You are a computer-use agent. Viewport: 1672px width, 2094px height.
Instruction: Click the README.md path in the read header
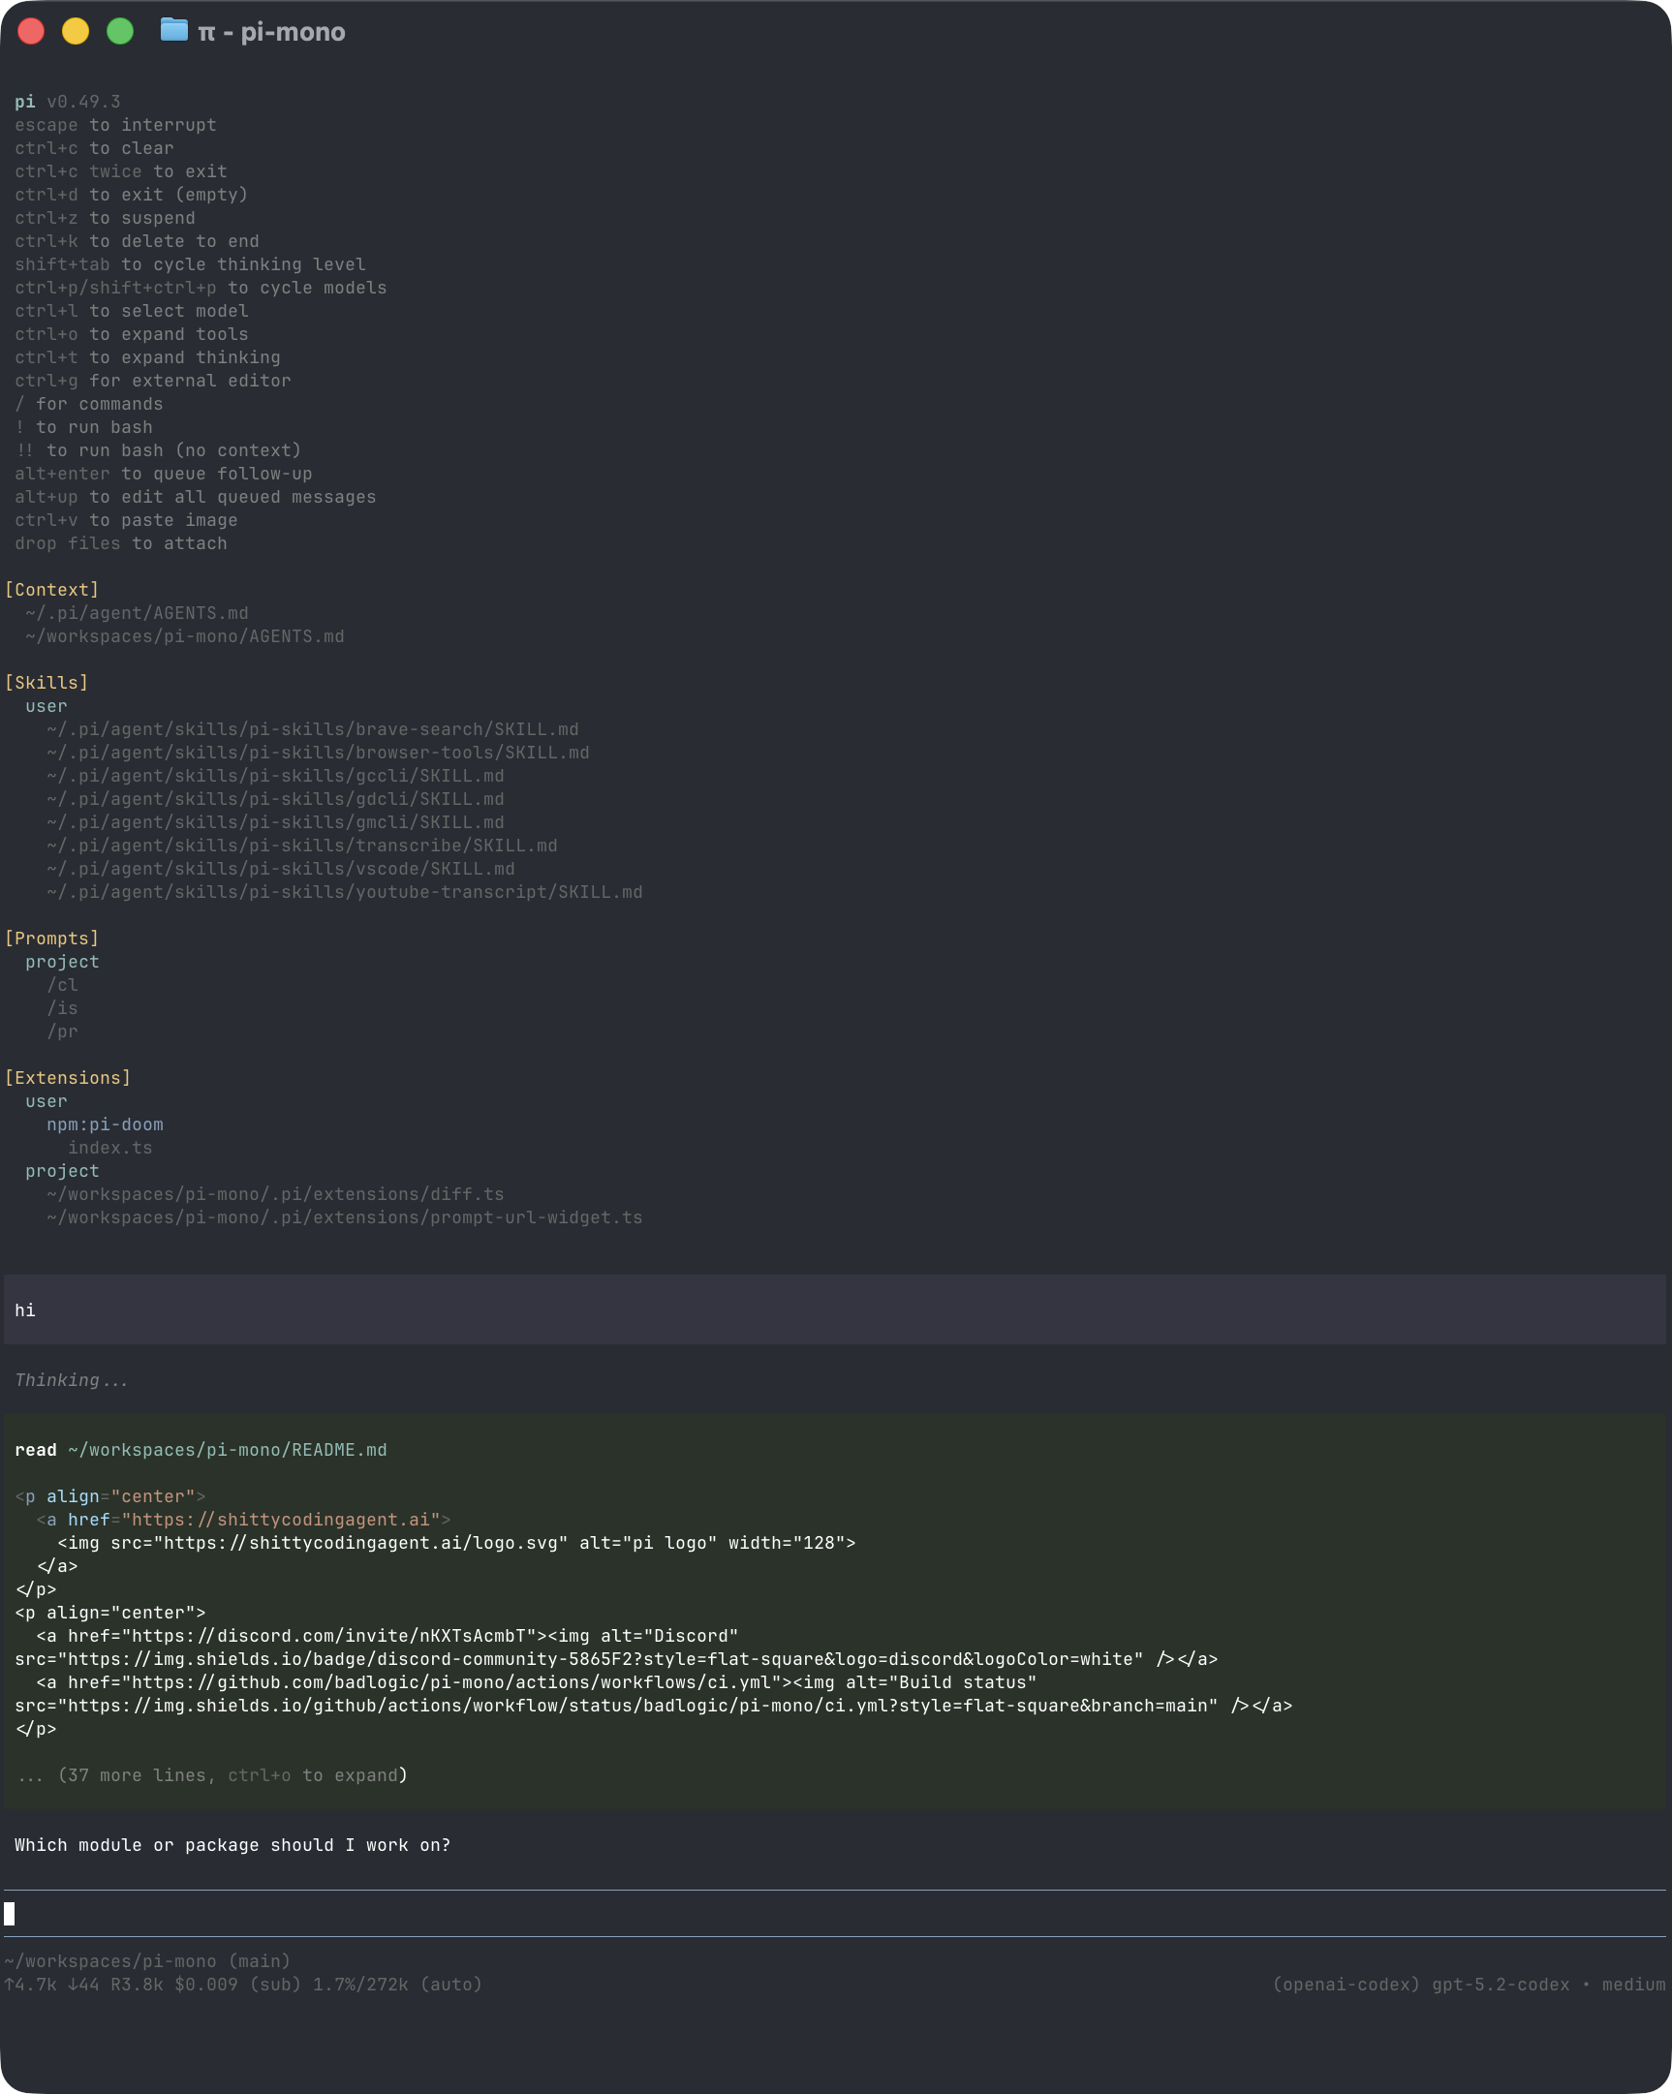pos(228,1450)
